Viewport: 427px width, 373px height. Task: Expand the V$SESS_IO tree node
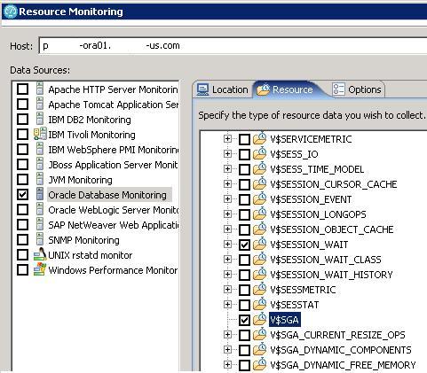tap(227, 154)
